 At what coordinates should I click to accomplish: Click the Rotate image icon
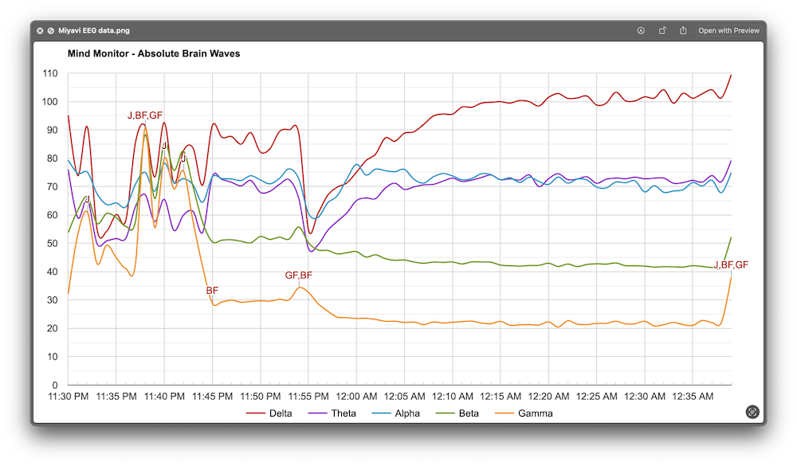point(662,31)
